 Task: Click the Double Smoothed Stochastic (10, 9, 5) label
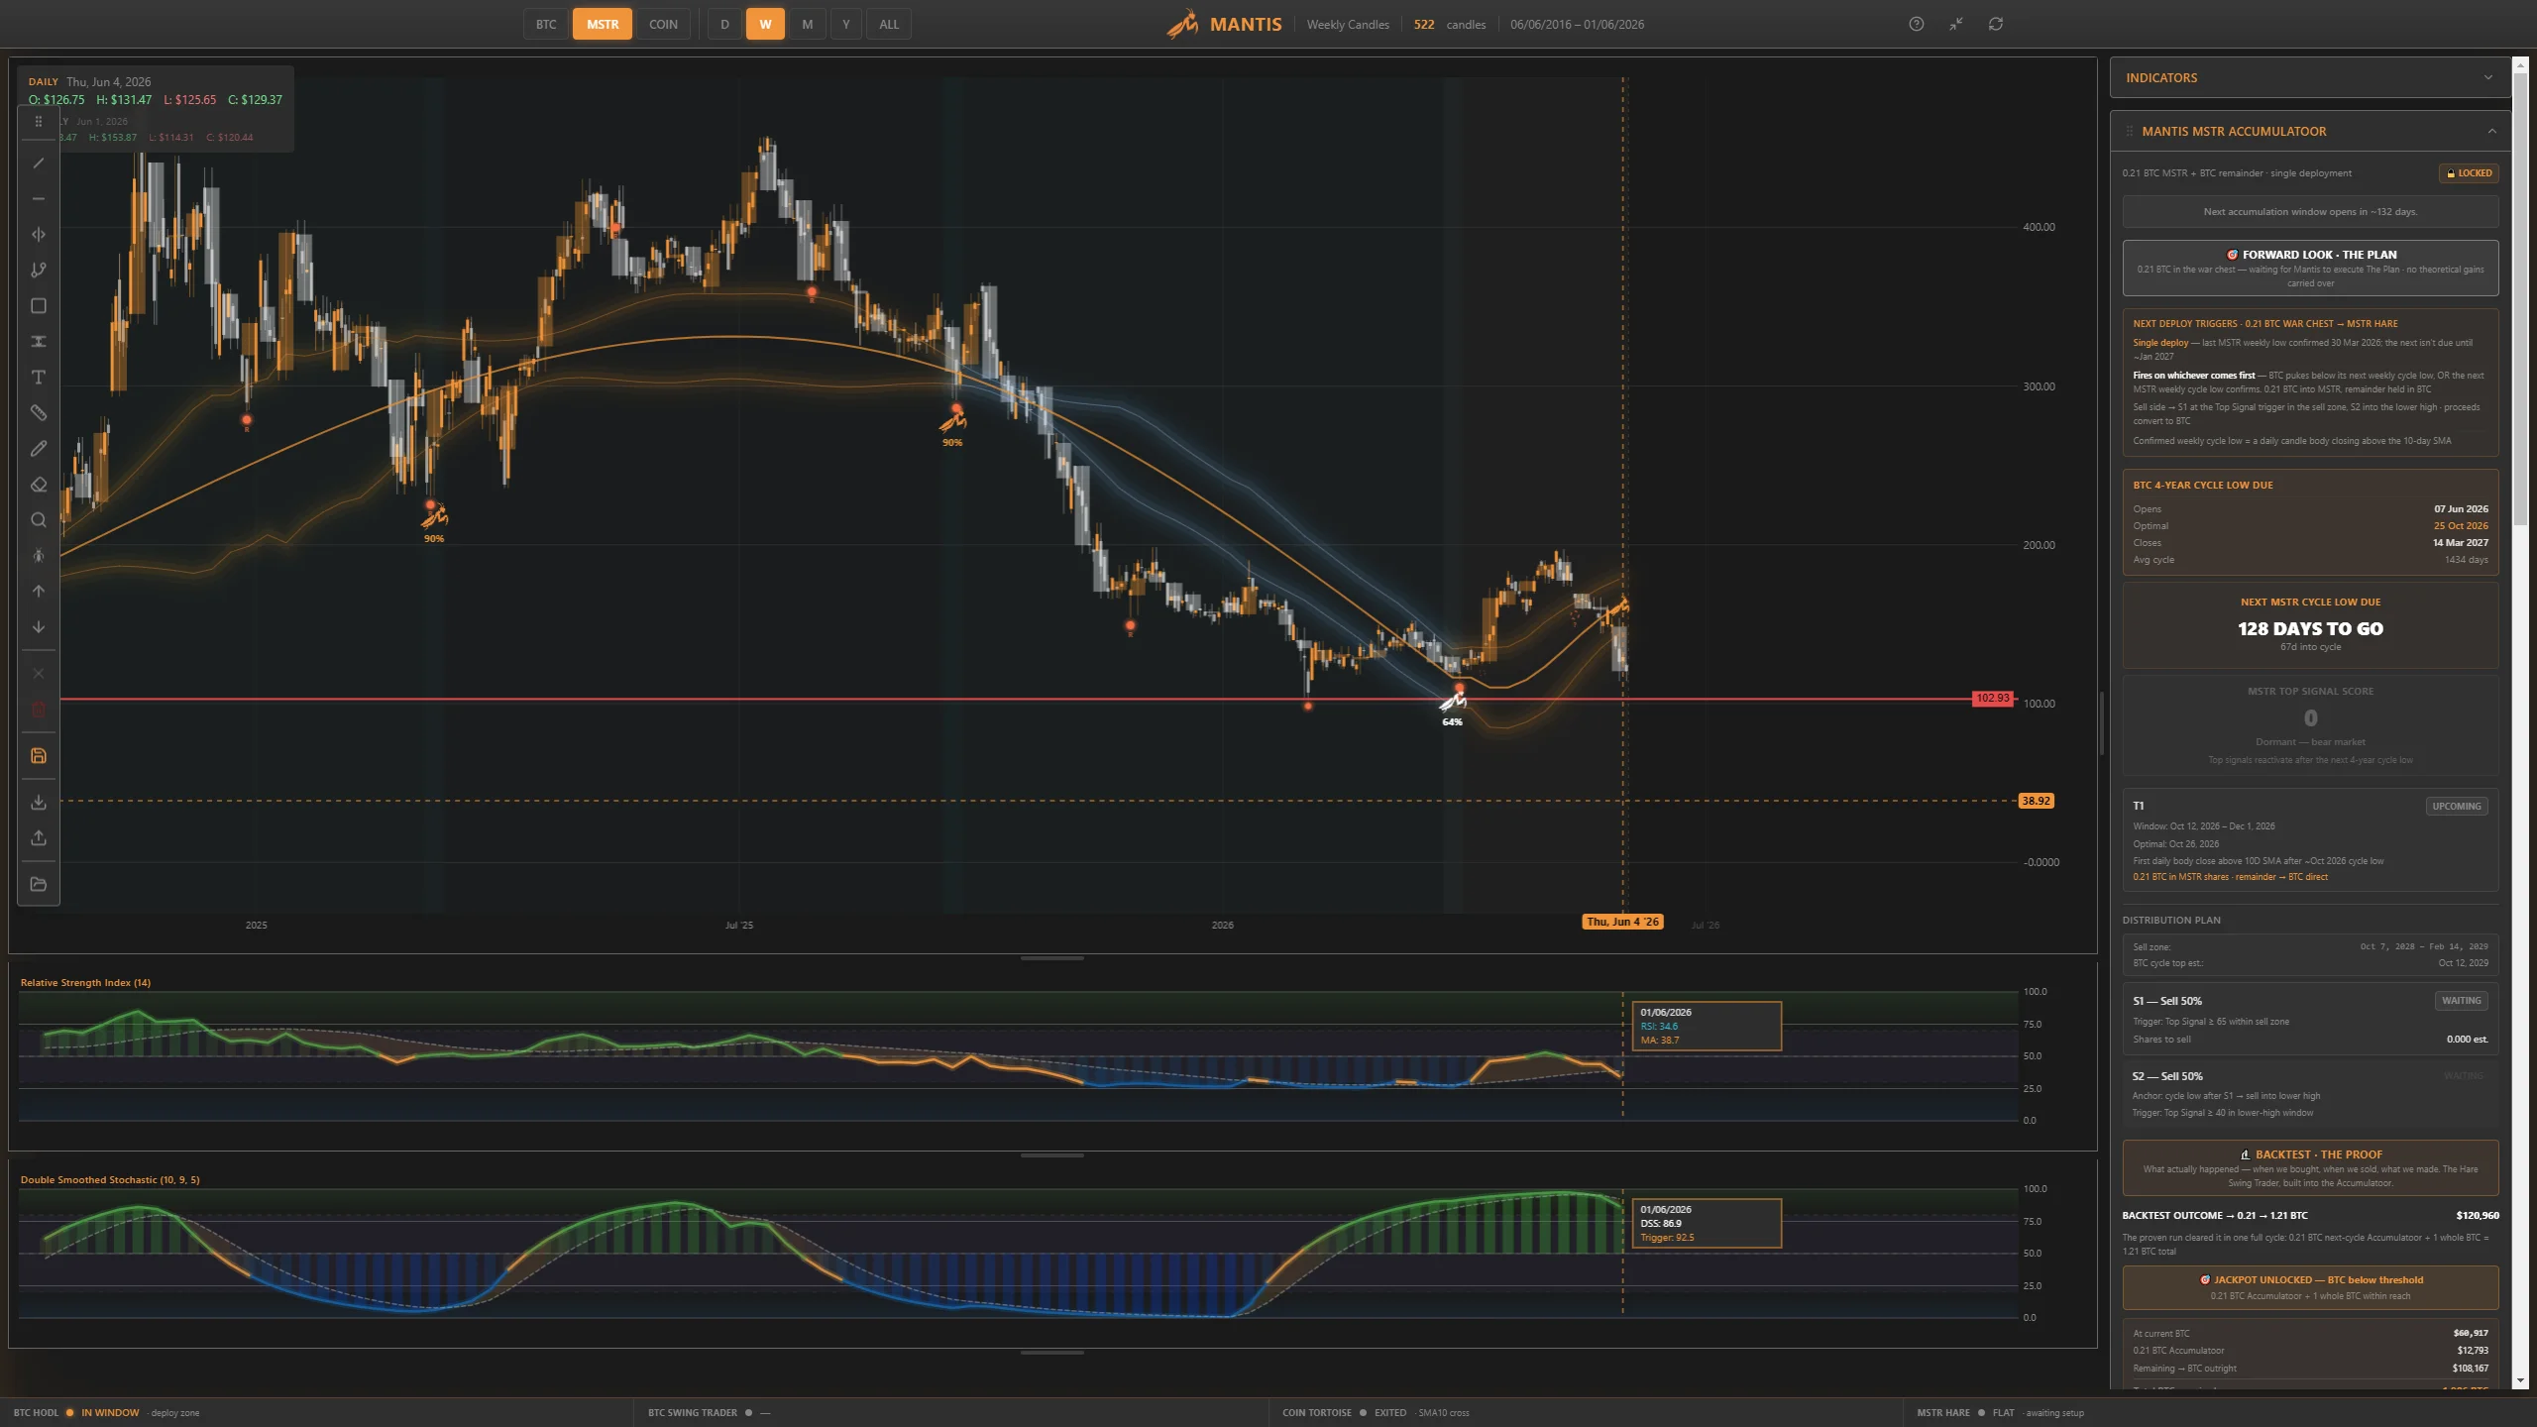pos(110,1180)
